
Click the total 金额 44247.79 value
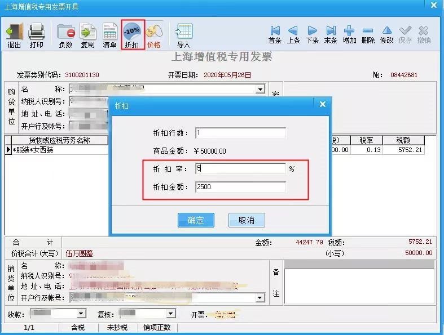coord(309,242)
